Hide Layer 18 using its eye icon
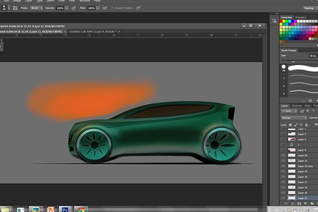318x212 pixels. 283,176
